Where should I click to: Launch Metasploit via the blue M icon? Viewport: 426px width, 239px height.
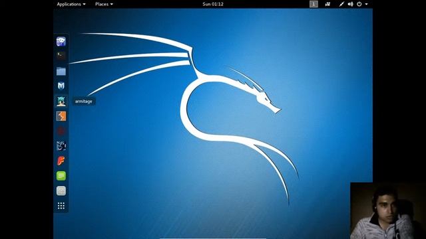pos(61,86)
